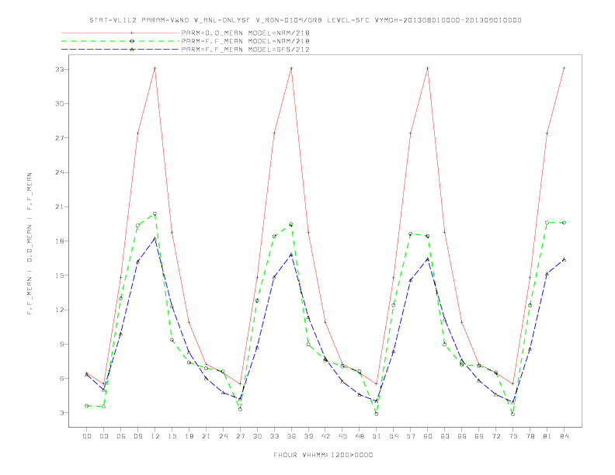Click x-axis tick label 51
The height and width of the screenshot is (475, 615).
[377, 436]
